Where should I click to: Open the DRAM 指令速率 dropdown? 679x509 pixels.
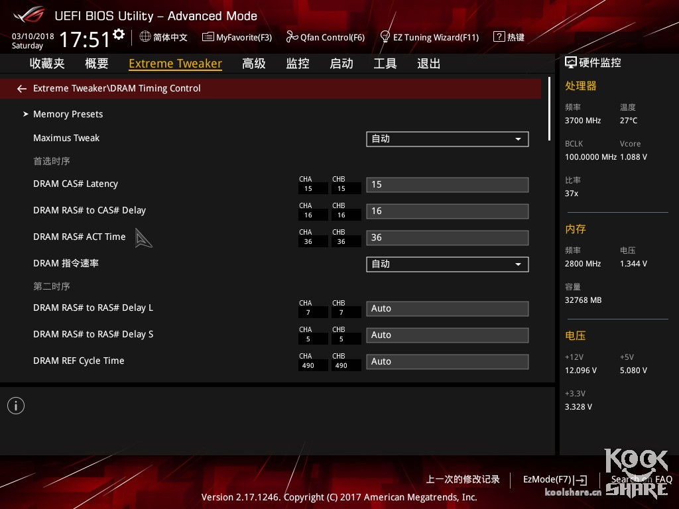click(447, 264)
